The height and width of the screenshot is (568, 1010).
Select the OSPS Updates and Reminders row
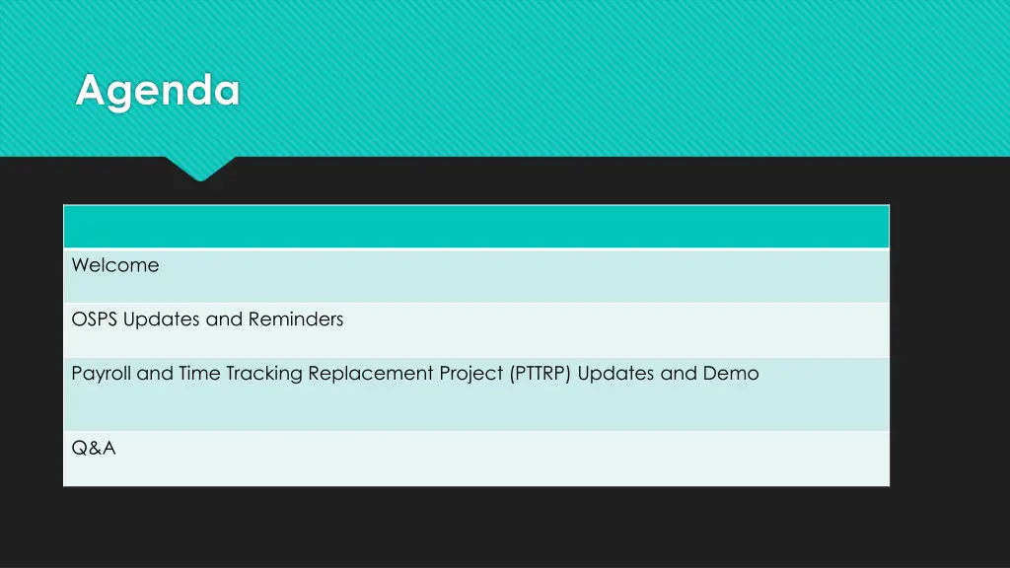point(476,330)
